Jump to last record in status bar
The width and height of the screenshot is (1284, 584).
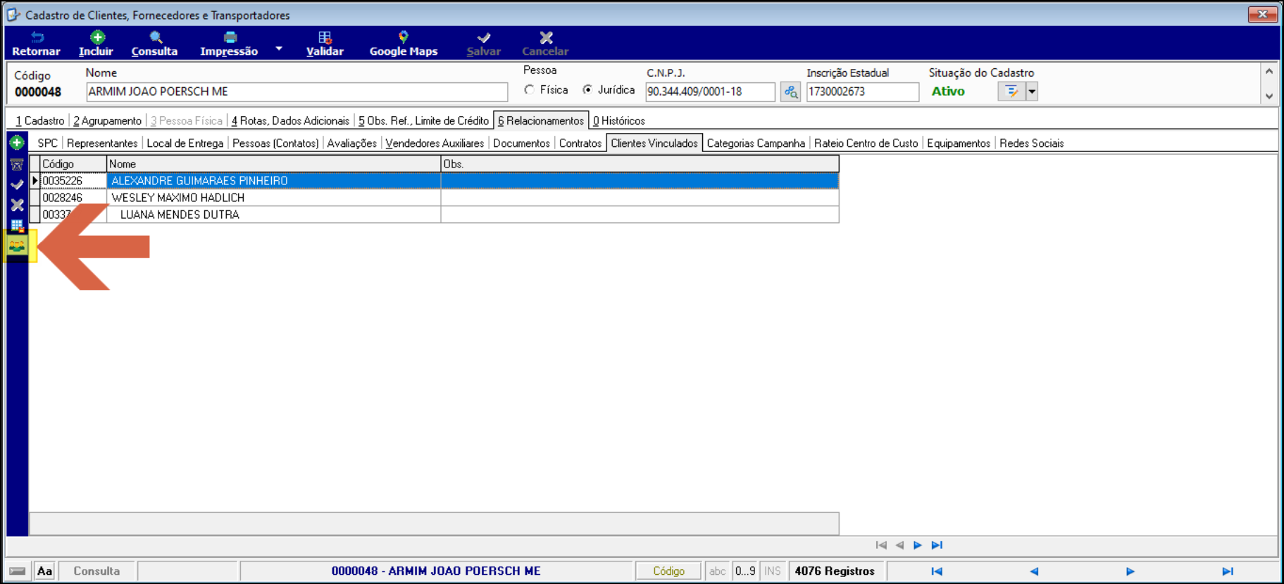1228,571
